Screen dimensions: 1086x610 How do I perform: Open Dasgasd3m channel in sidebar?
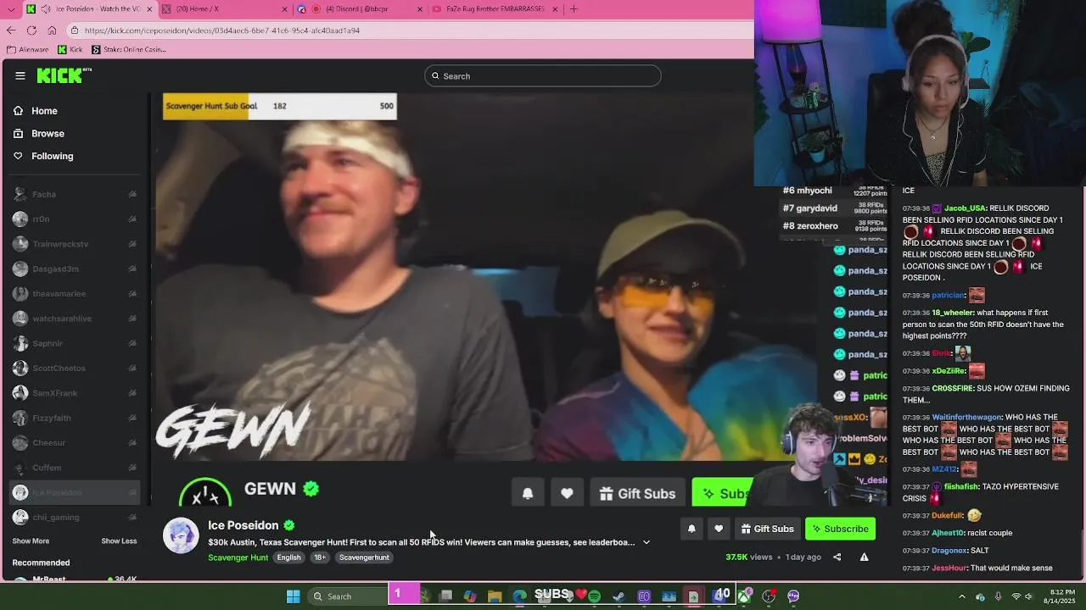75,269
